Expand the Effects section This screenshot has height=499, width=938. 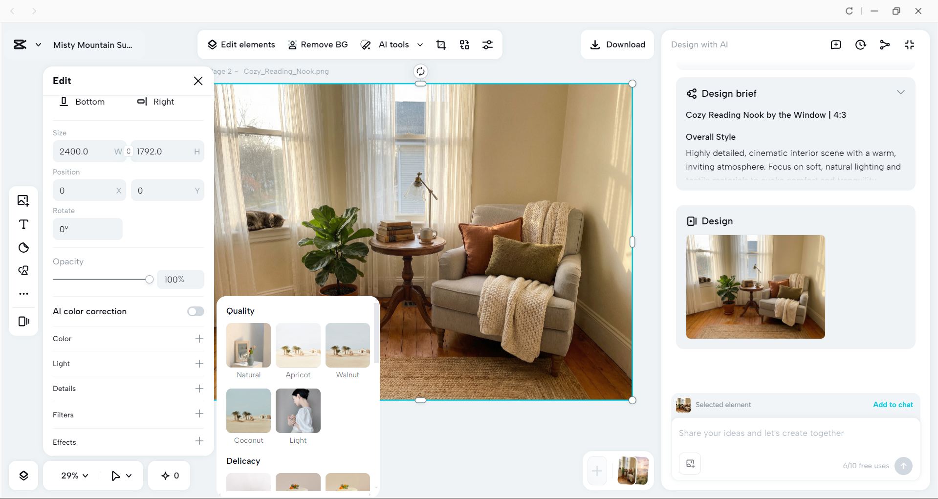(x=199, y=441)
